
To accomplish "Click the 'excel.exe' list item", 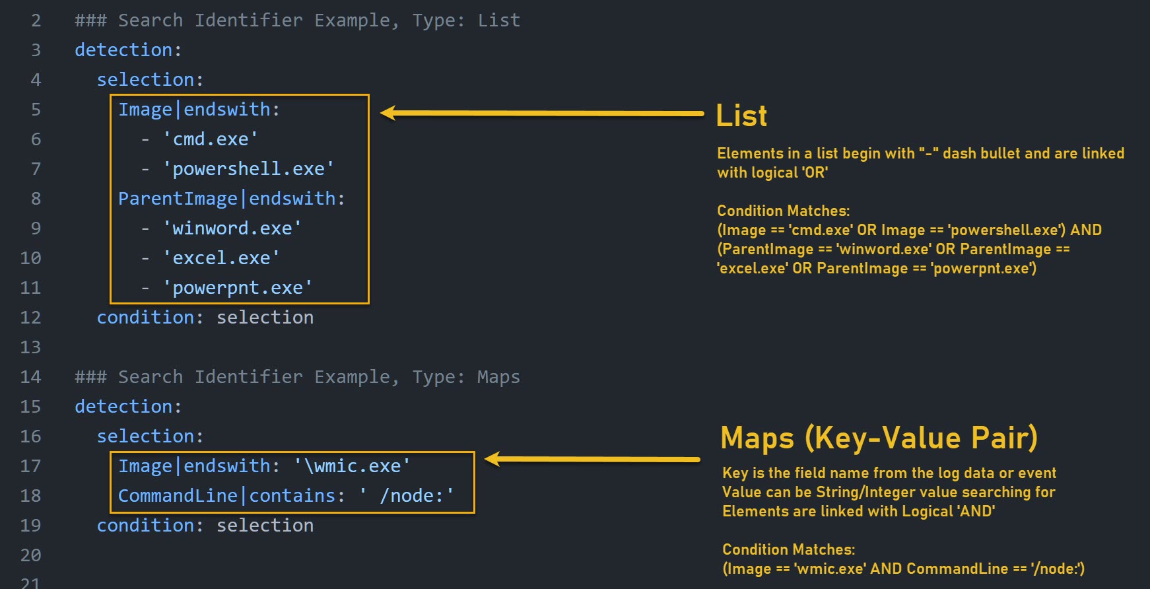I will (x=221, y=258).
